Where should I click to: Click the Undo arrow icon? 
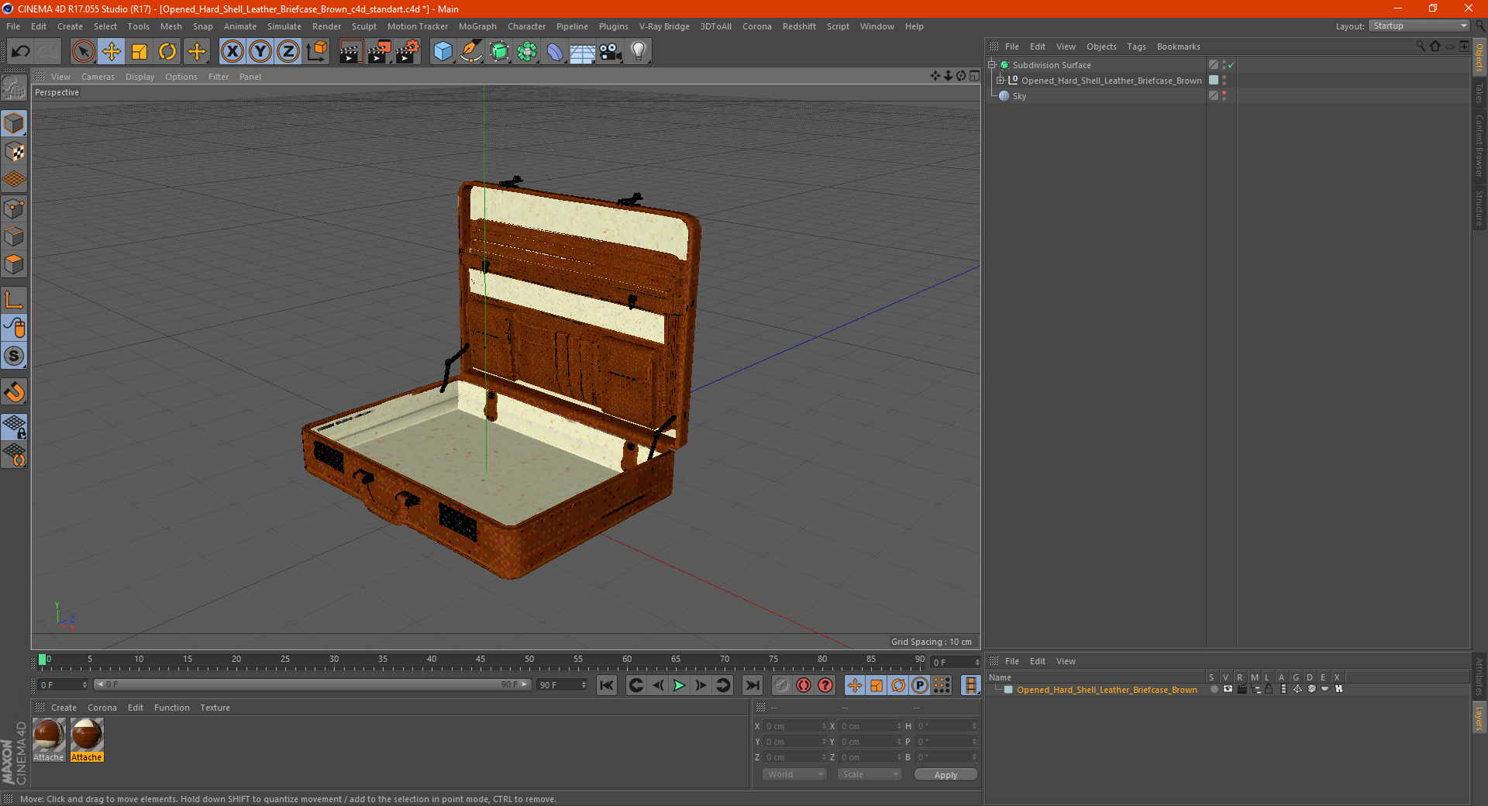[21, 52]
